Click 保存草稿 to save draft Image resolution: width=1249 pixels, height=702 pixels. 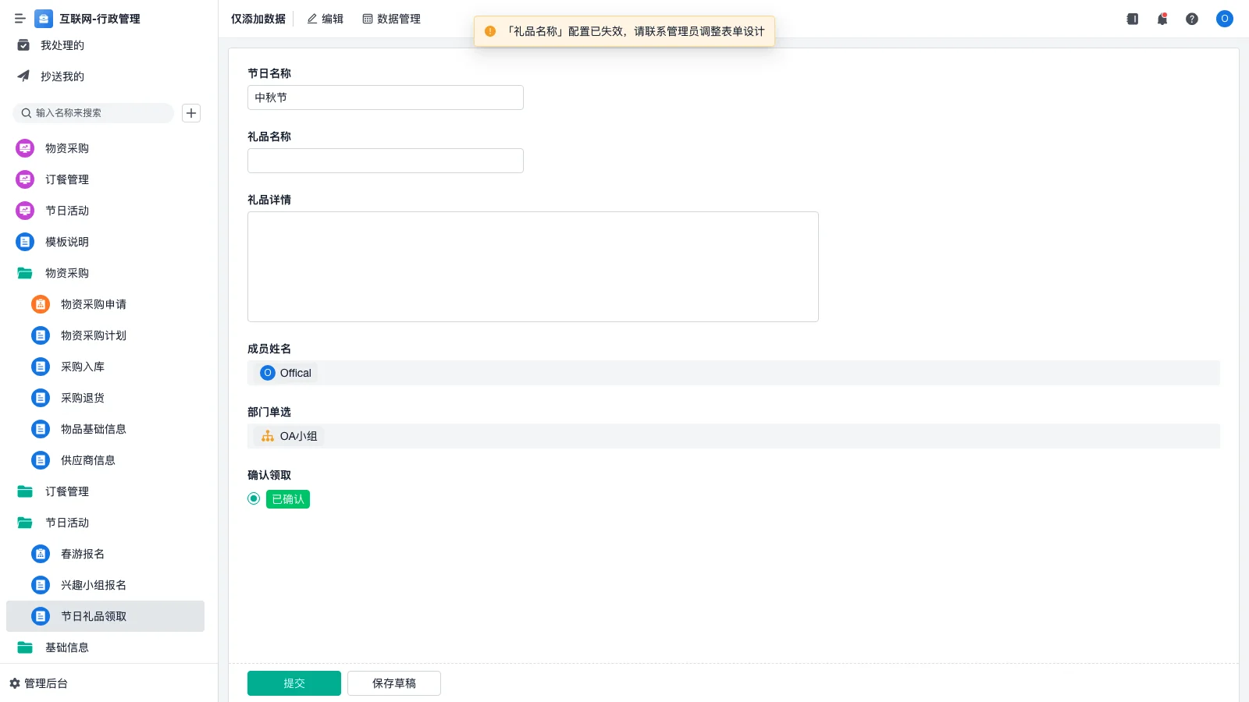point(393,682)
